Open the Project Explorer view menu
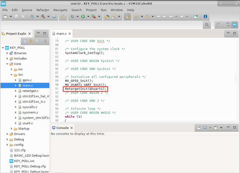This screenshot has height=173, width=240. click(45, 41)
